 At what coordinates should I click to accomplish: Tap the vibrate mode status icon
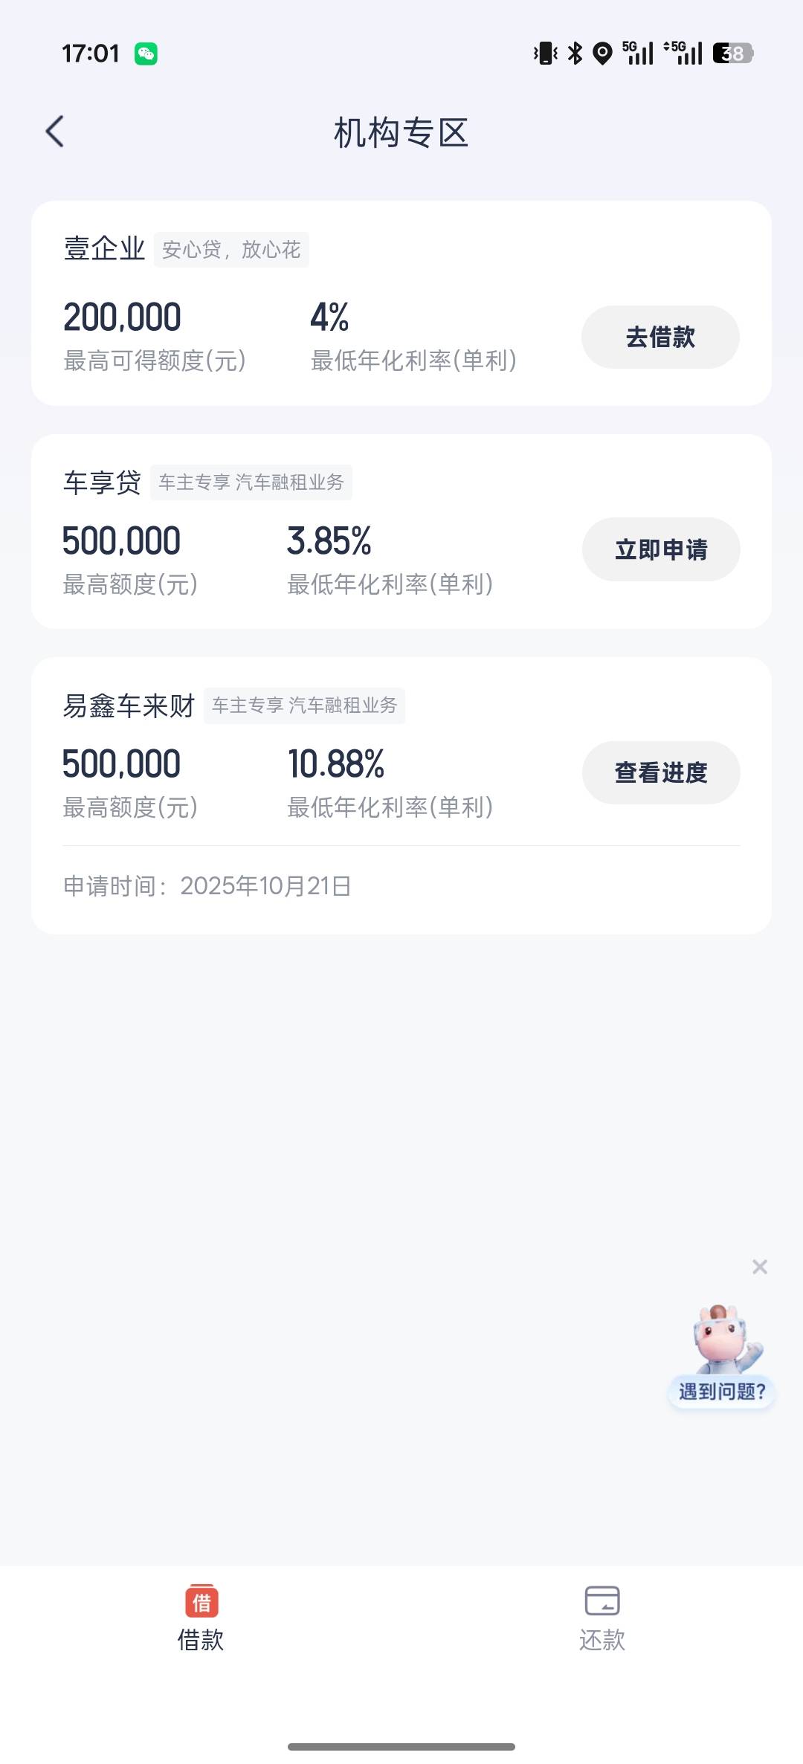[x=546, y=54]
